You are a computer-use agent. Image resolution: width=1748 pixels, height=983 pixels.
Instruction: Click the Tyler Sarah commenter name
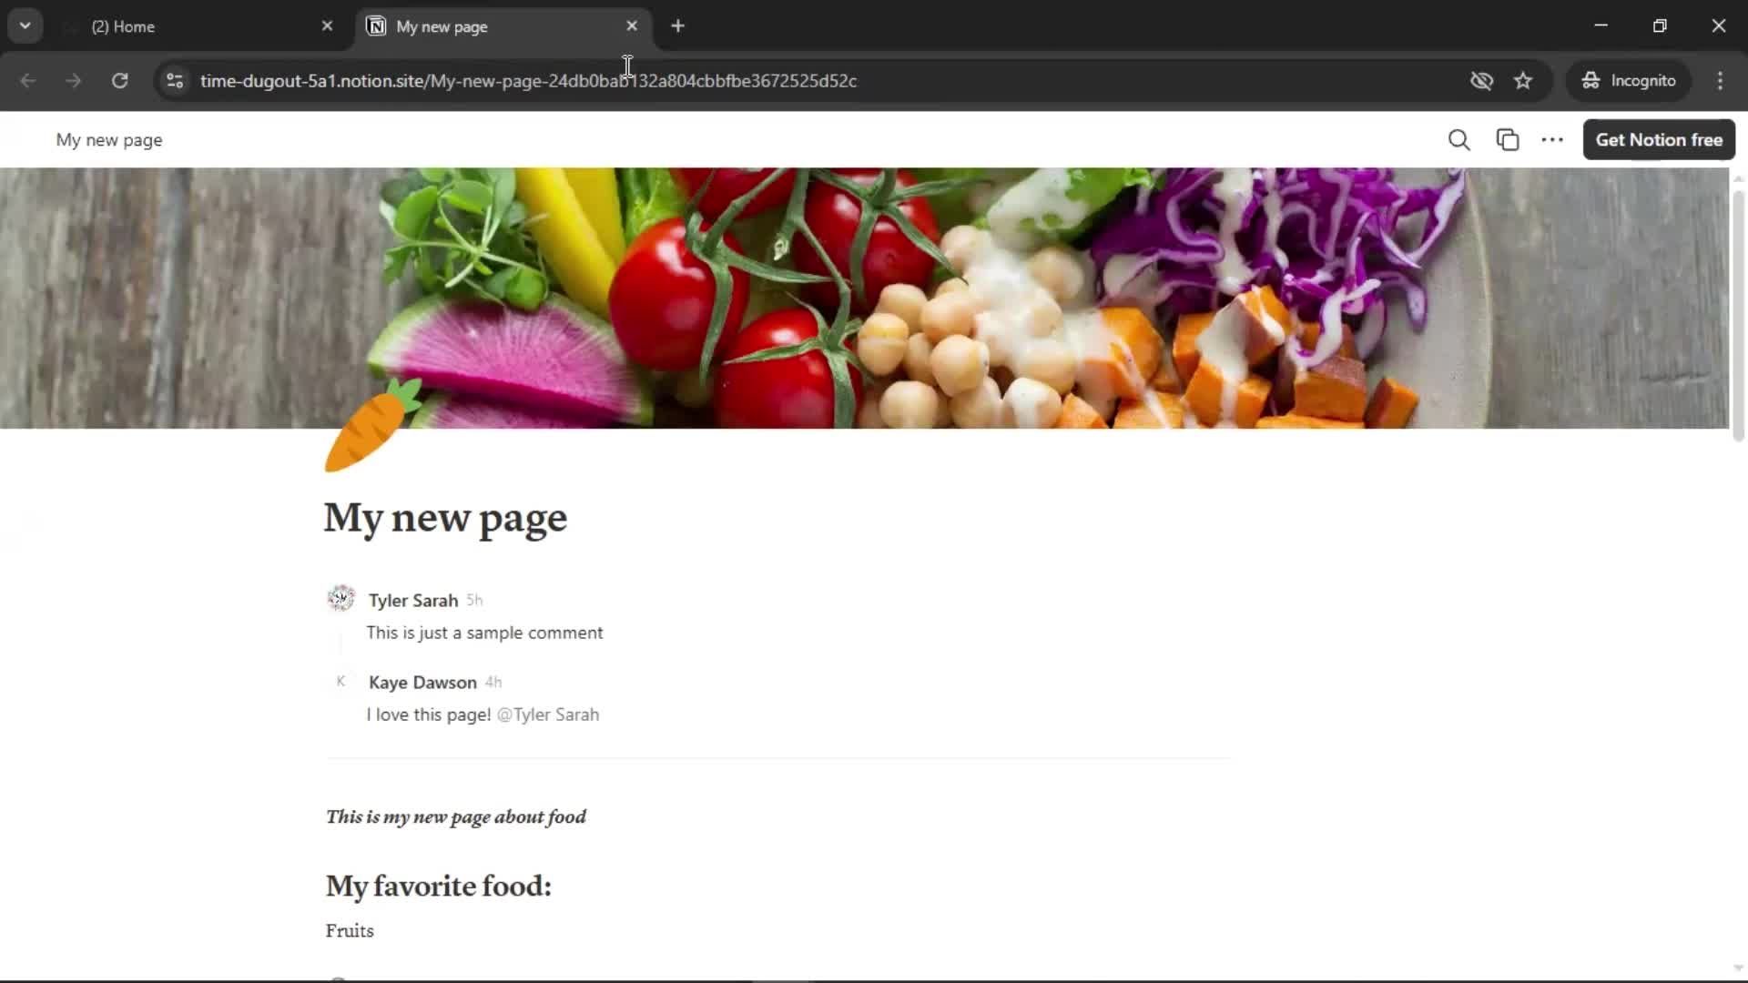(413, 601)
